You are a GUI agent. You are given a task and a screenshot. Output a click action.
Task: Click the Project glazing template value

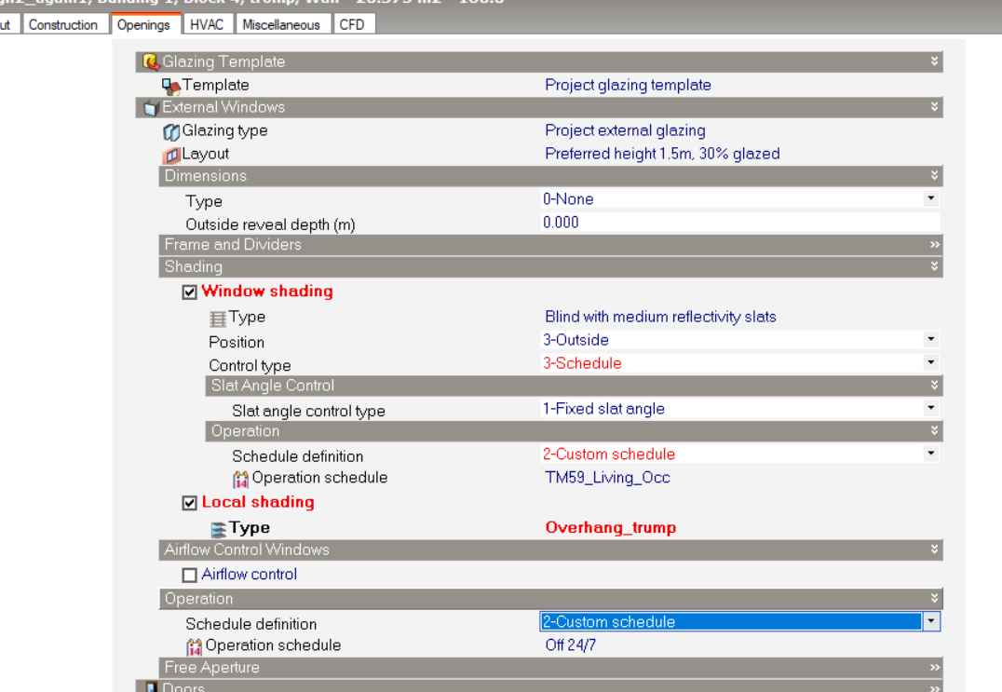628,85
